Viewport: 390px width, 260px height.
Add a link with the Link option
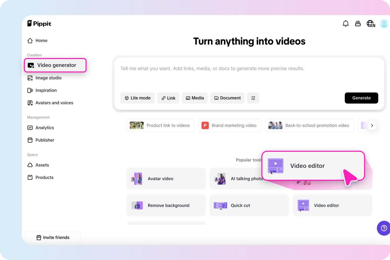coord(168,98)
